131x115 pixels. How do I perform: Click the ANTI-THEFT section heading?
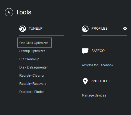(101, 81)
